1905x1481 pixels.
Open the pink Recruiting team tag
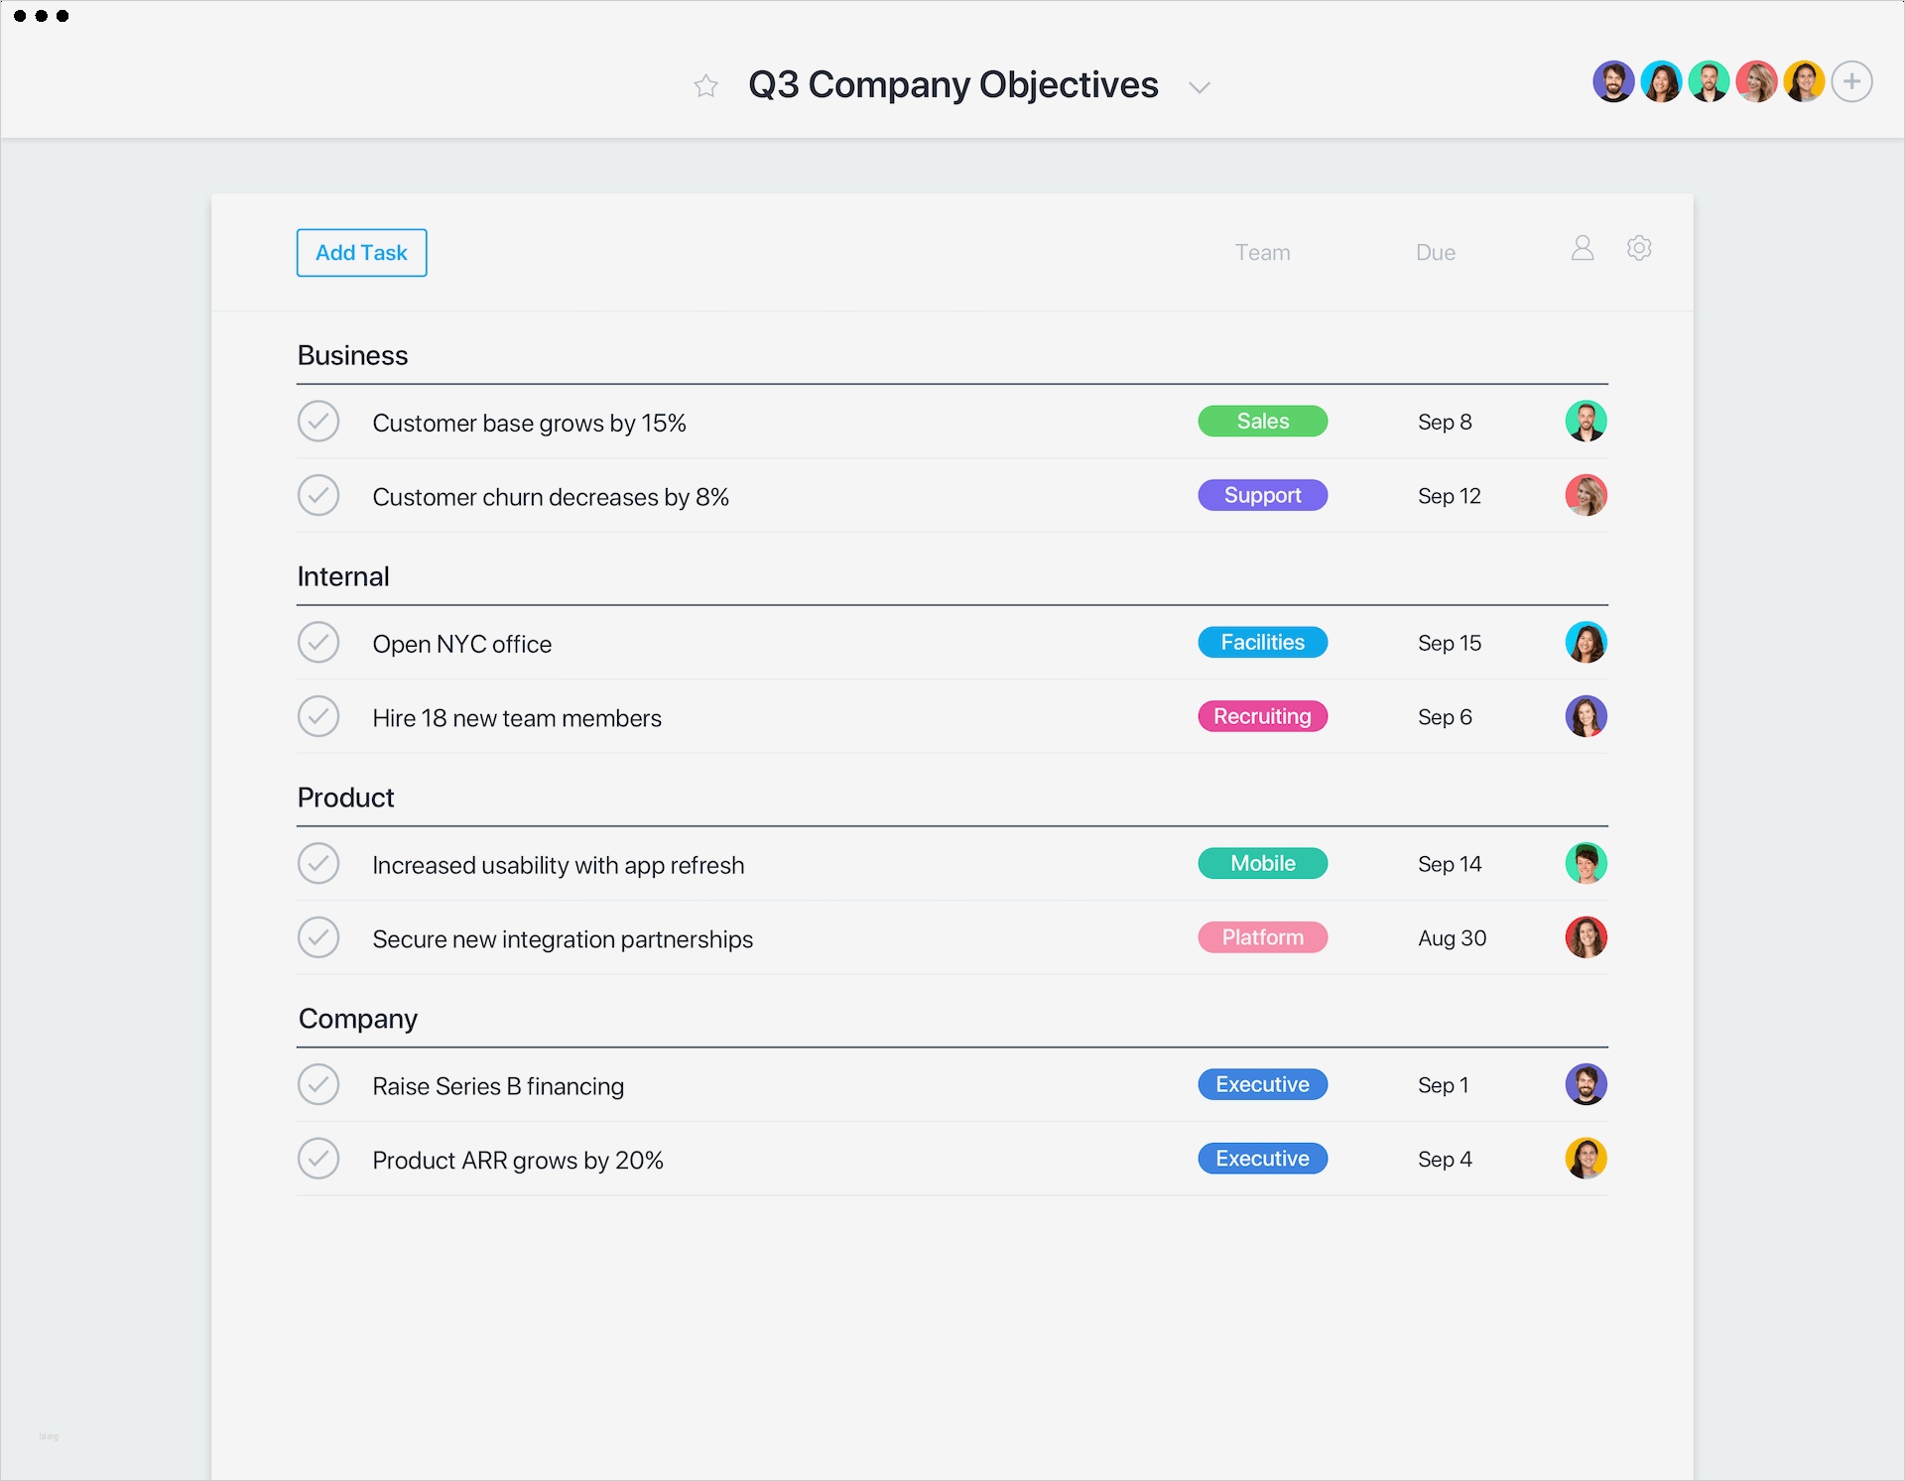coord(1262,716)
